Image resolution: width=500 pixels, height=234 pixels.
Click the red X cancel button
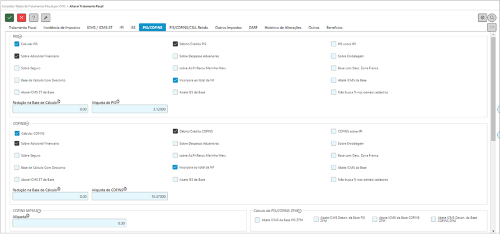pos(21,18)
